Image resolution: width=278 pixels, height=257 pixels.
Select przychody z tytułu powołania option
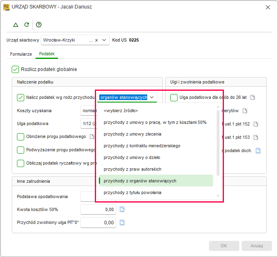[x=156, y=192]
